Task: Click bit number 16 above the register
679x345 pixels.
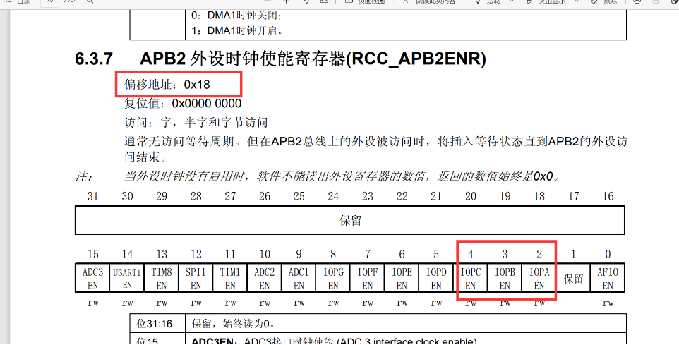Action: [x=608, y=197]
